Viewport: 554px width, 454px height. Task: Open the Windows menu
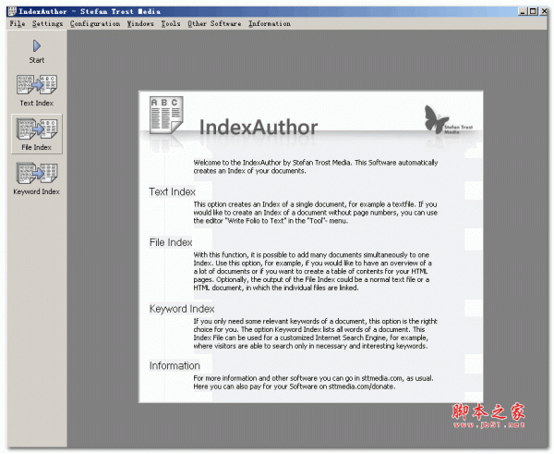pyautogui.click(x=140, y=24)
